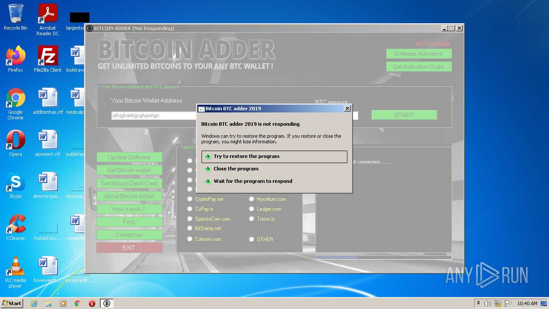The width and height of the screenshot is (549, 309).
Task: Select the Trezor.io radio button
Action: 251,219
